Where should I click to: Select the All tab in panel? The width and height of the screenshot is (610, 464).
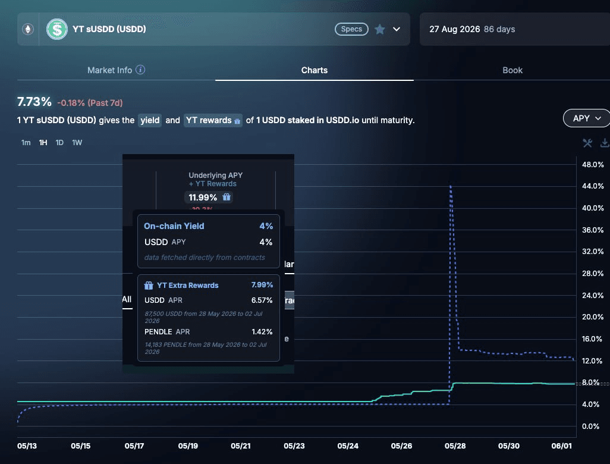127,299
